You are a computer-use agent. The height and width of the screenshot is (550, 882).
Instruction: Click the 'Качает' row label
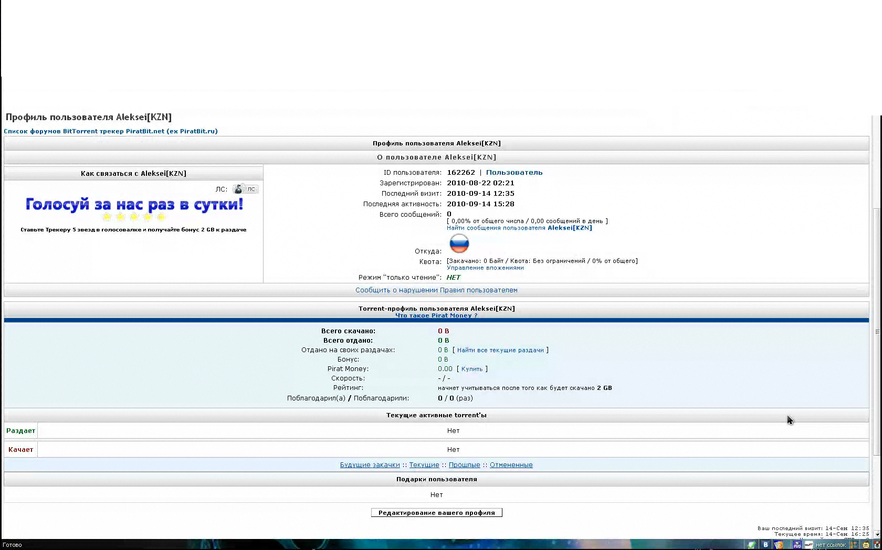[20, 450]
